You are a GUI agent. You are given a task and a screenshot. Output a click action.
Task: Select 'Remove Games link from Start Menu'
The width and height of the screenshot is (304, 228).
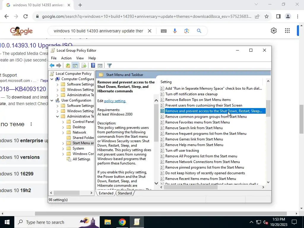tap(194, 139)
